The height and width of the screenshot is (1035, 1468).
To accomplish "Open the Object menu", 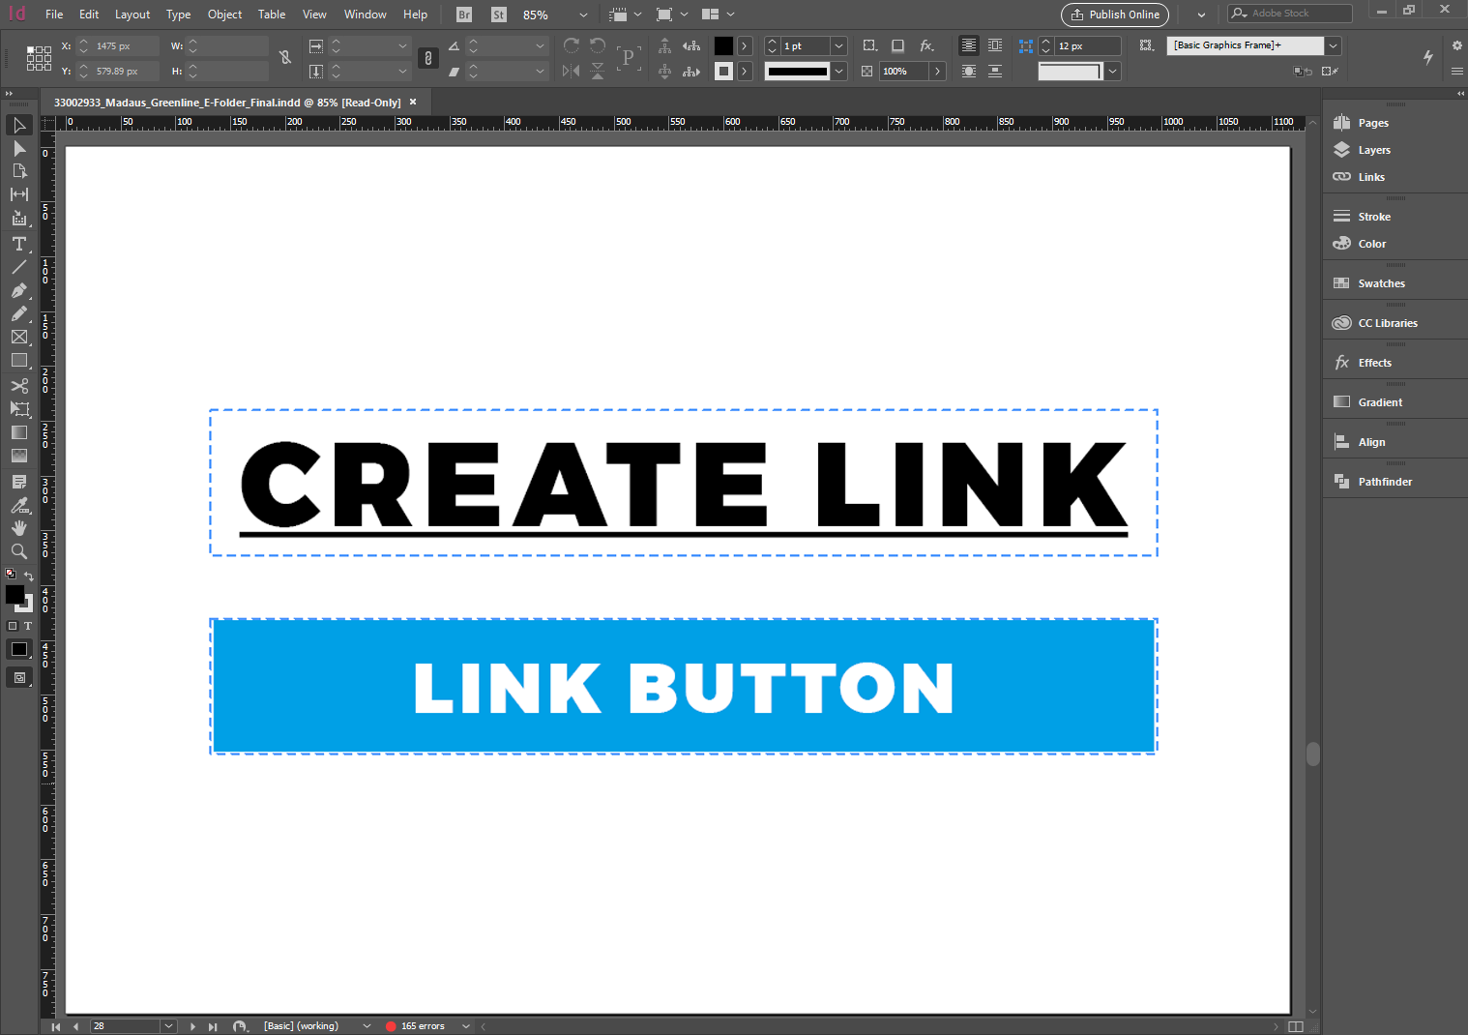I will (x=224, y=15).
